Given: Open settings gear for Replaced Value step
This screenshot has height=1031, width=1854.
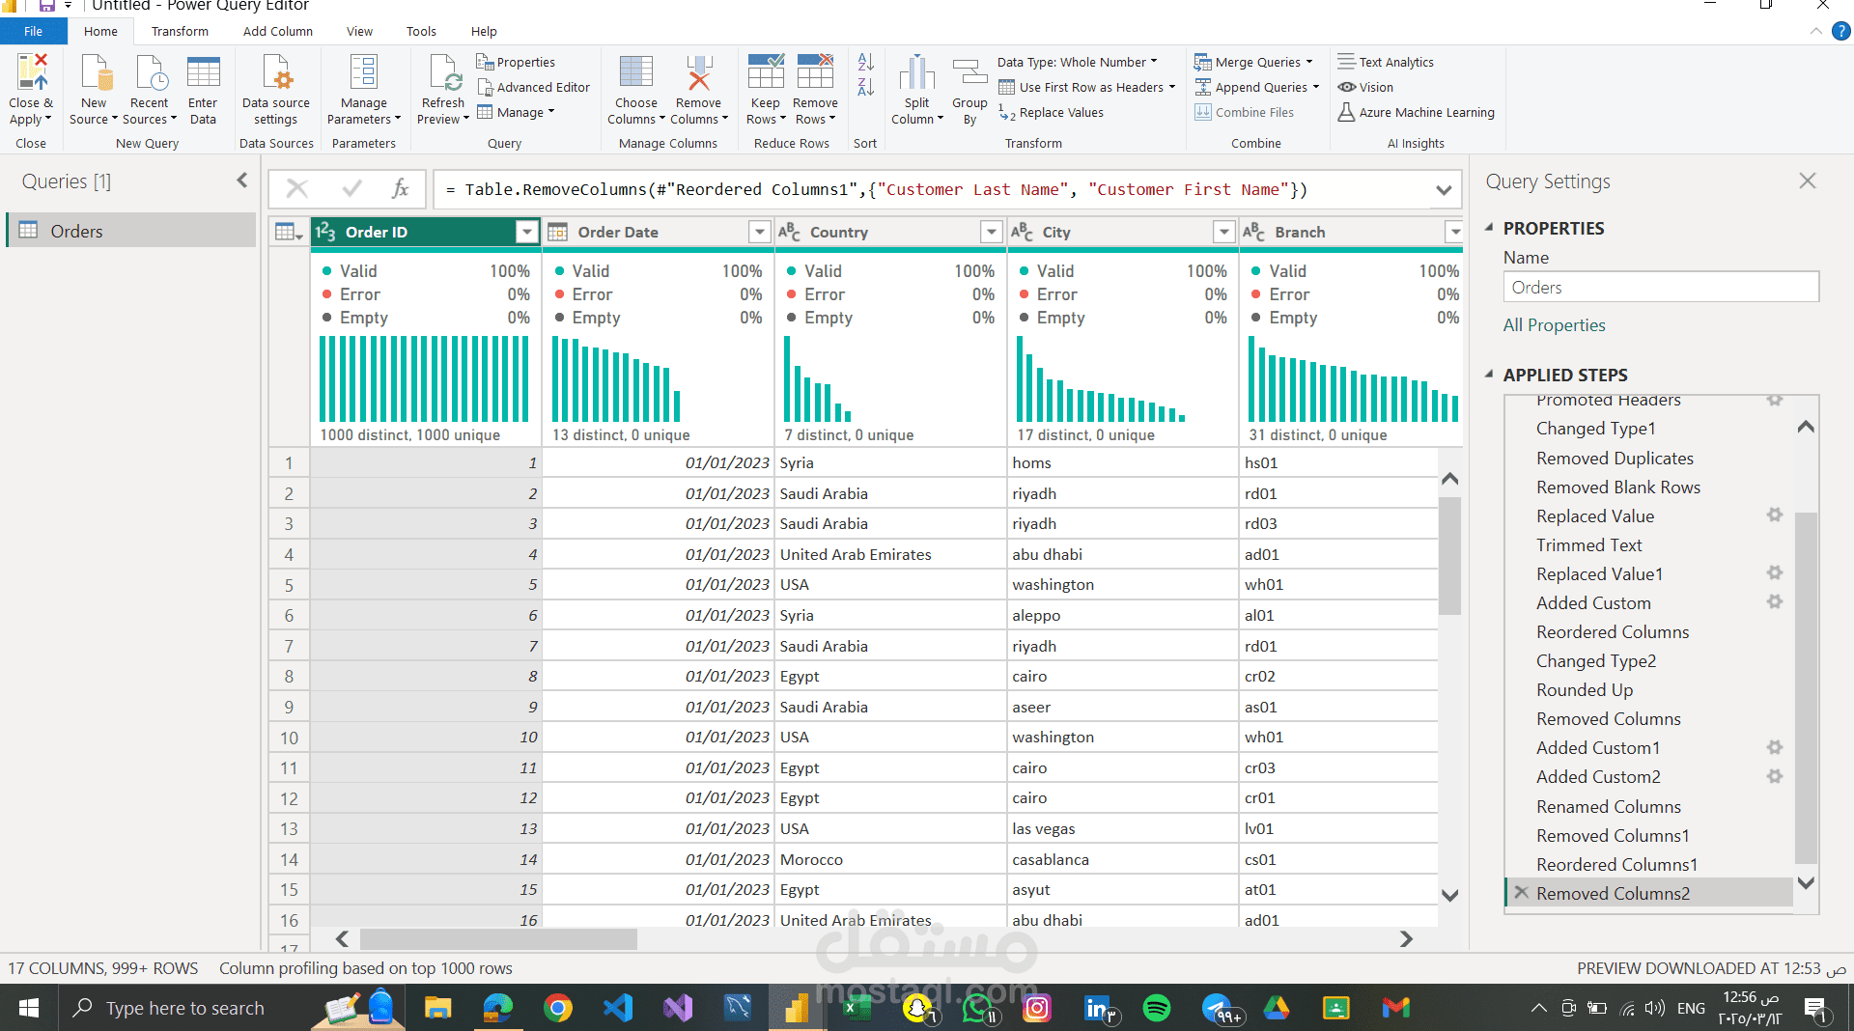Looking at the screenshot, I should pos(1774,515).
